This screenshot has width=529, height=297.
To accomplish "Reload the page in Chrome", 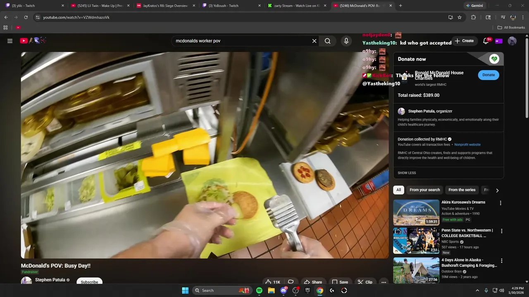I will (x=26, y=17).
